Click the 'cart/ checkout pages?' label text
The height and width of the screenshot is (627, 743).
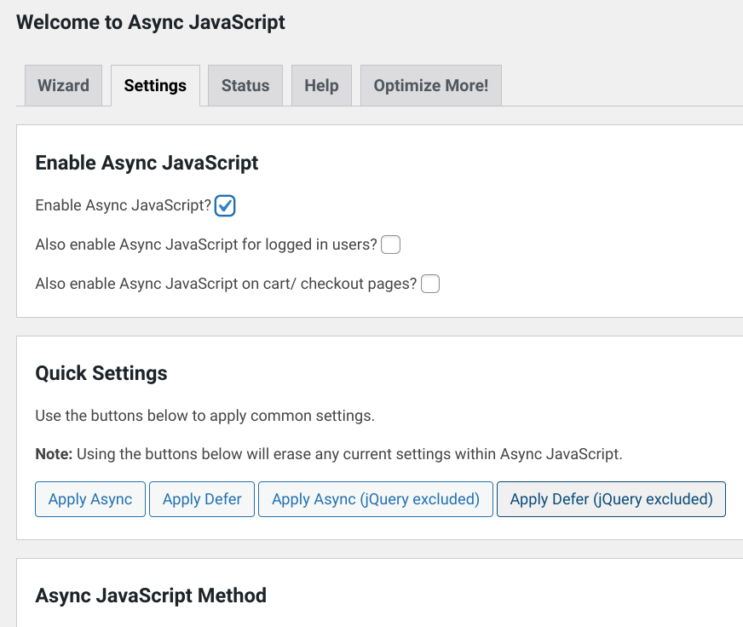(226, 284)
